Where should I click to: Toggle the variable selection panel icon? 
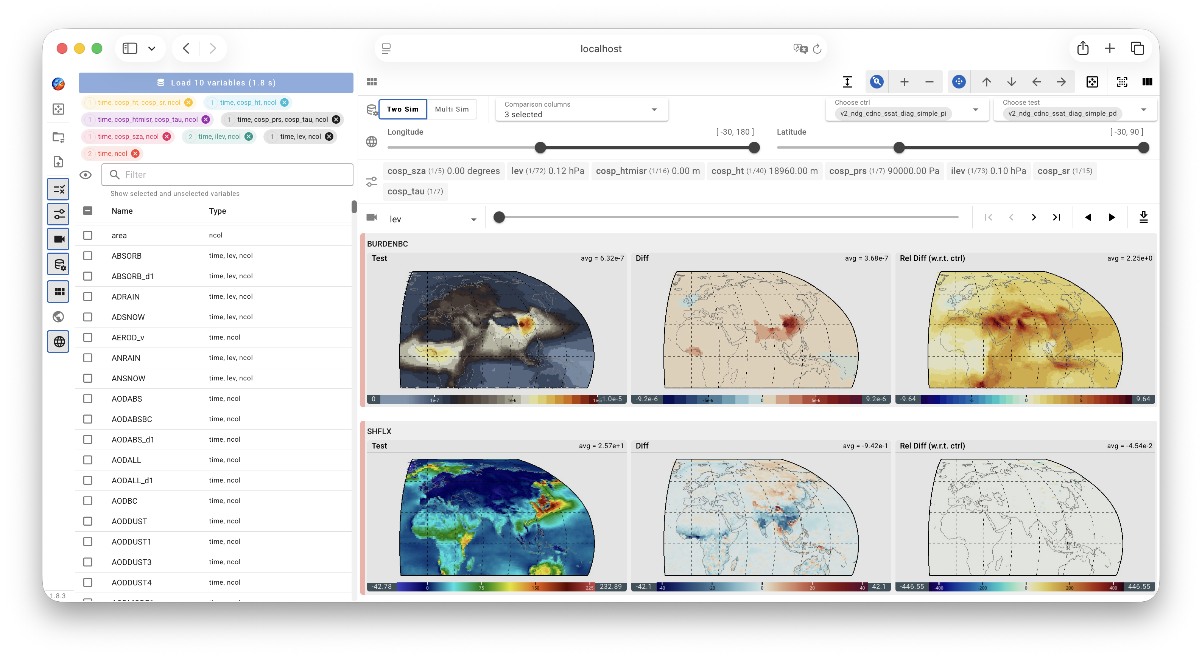pos(58,189)
